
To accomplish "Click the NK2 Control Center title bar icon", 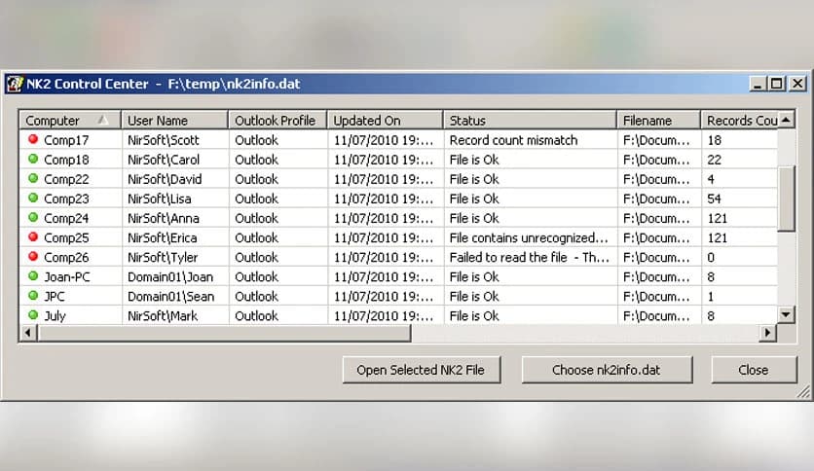I will [15, 84].
